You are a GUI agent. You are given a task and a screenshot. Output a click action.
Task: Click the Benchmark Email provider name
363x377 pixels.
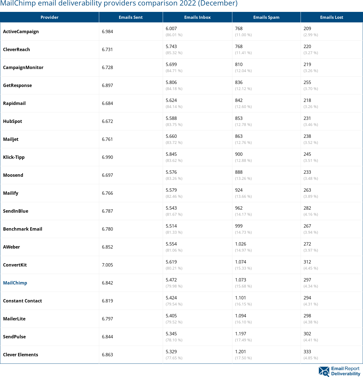[23, 229]
